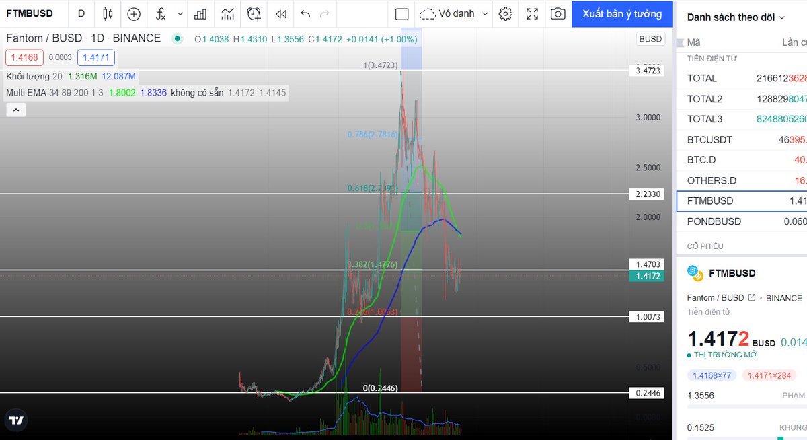This screenshot has height=440, width=807.
Task: Click the TIỀN ĐIỆN TỬ section header
Action: click(712, 59)
